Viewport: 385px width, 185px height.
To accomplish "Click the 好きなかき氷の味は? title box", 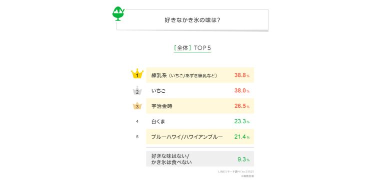I will point(192,20).
